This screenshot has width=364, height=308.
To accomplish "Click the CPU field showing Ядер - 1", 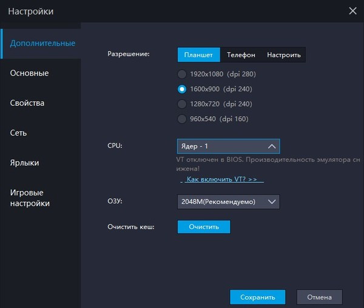I will (x=220, y=146).
